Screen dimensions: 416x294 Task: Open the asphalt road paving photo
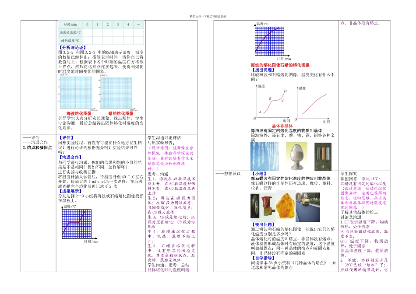tap(308, 207)
